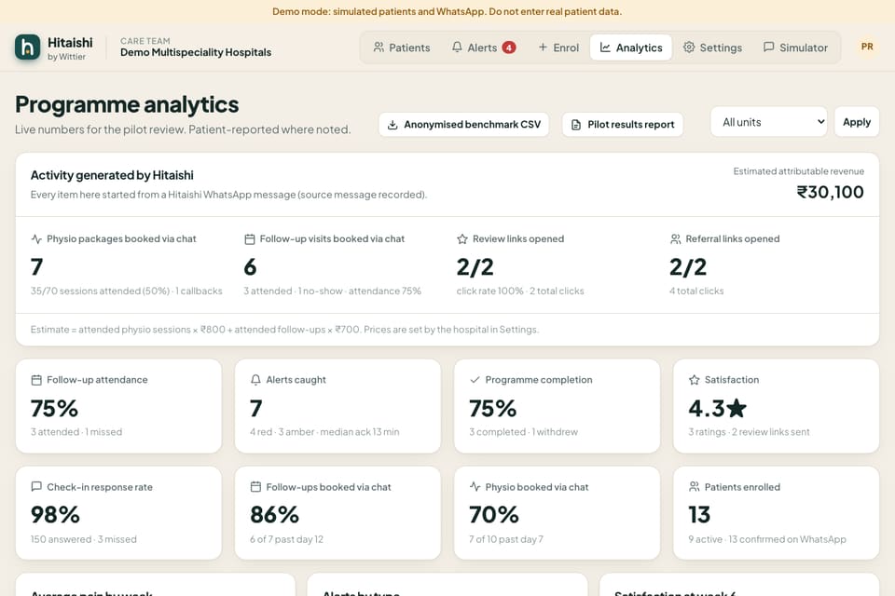Click the '6 of 7 past day 12' text
Viewport: 895px width, 596px height.
pyautogui.click(x=286, y=539)
